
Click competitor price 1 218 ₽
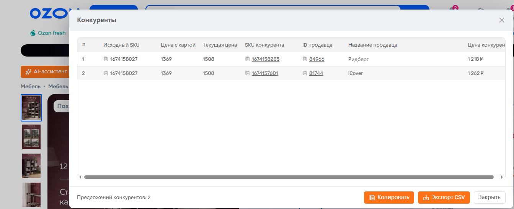(x=475, y=59)
